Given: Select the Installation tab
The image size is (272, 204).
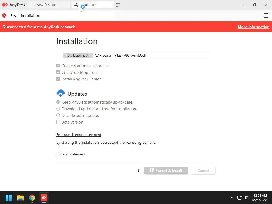Looking at the screenshot, I should (x=93, y=5).
